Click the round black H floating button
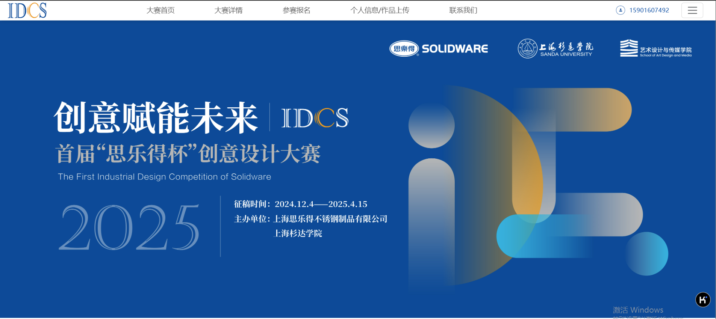The height and width of the screenshot is (319, 716). pos(703,299)
